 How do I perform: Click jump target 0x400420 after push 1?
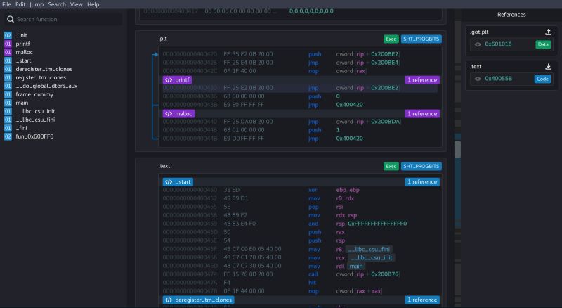[x=349, y=139]
